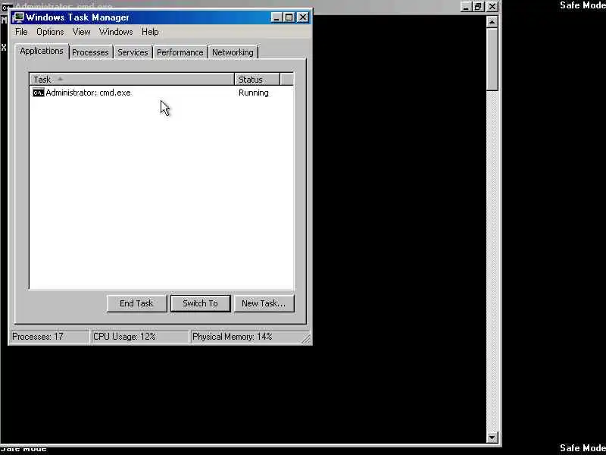This screenshot has height=455, width=606.
Task: Open the Windows menu
Action: tap(116, 32)
